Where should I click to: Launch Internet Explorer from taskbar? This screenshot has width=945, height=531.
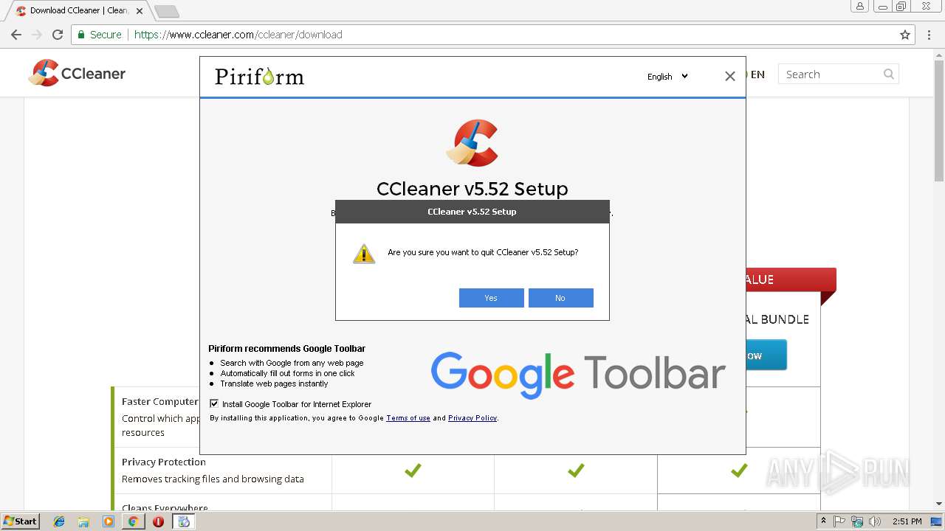click(x=59, y=521)
